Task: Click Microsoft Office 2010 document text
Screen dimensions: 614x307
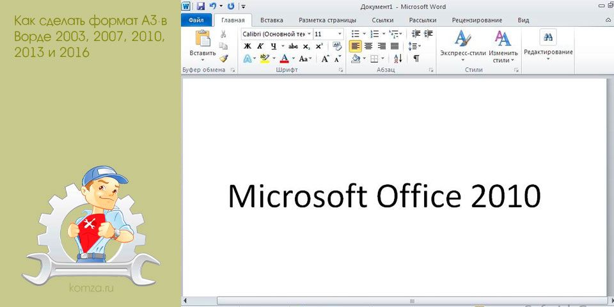Action: click(x=384, y=196)
